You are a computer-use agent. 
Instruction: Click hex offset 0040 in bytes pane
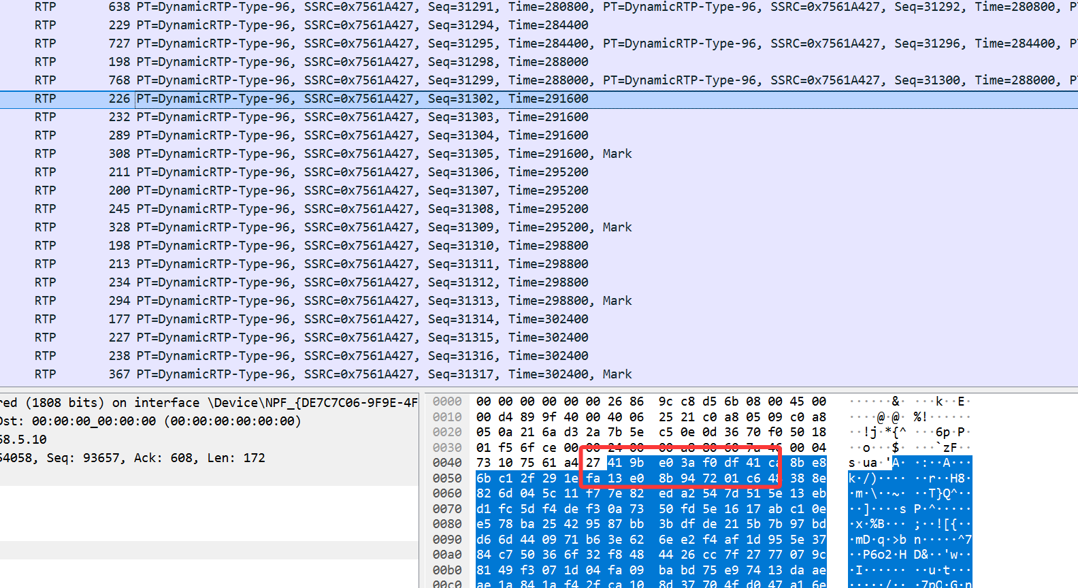(447, 463)
